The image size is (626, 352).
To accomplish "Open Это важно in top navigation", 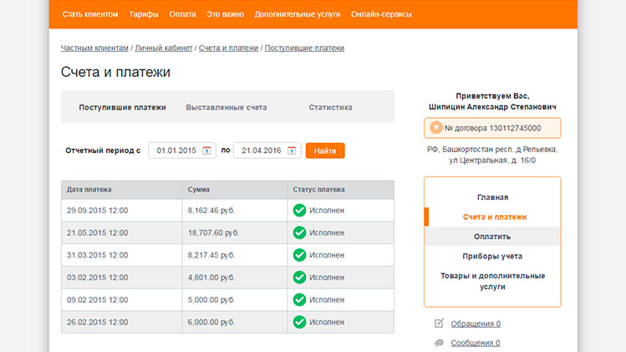I will coord(225,14).
